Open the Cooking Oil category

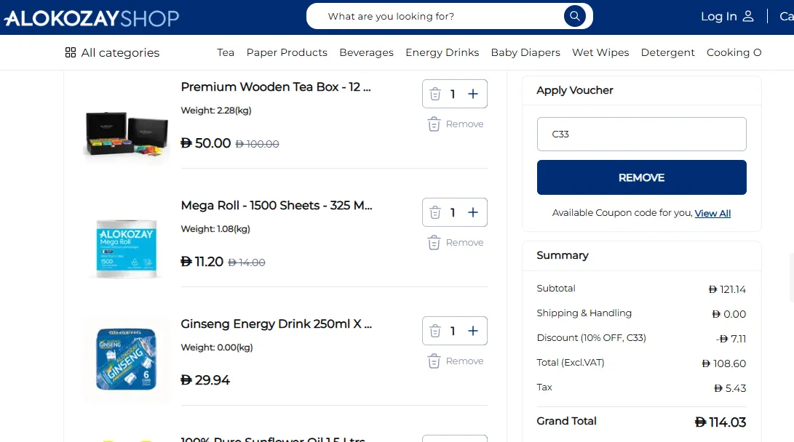click(734, 52)
